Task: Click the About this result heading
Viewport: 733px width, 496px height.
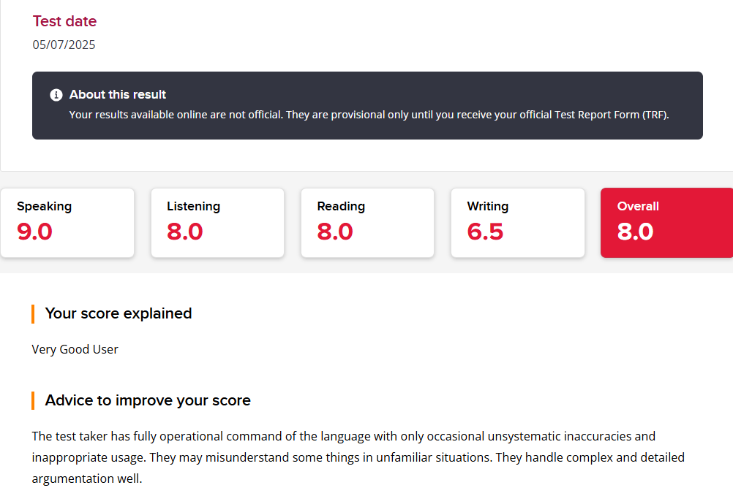Action: [x=117, y=94]
